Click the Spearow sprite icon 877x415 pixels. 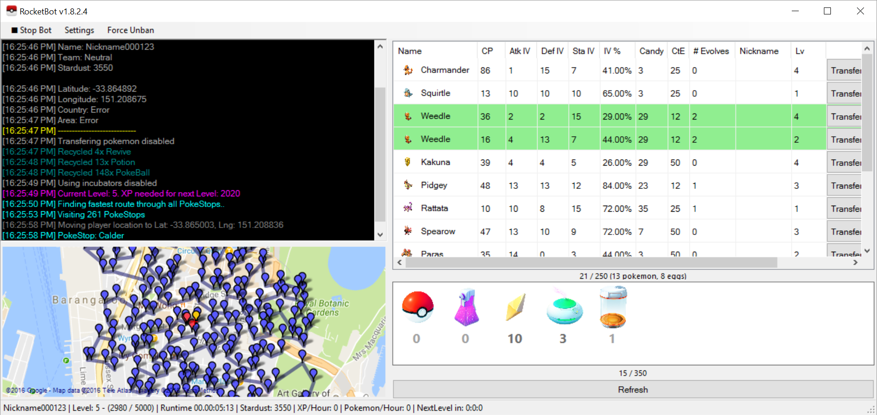pyautogui.click(x=408, y=231)
